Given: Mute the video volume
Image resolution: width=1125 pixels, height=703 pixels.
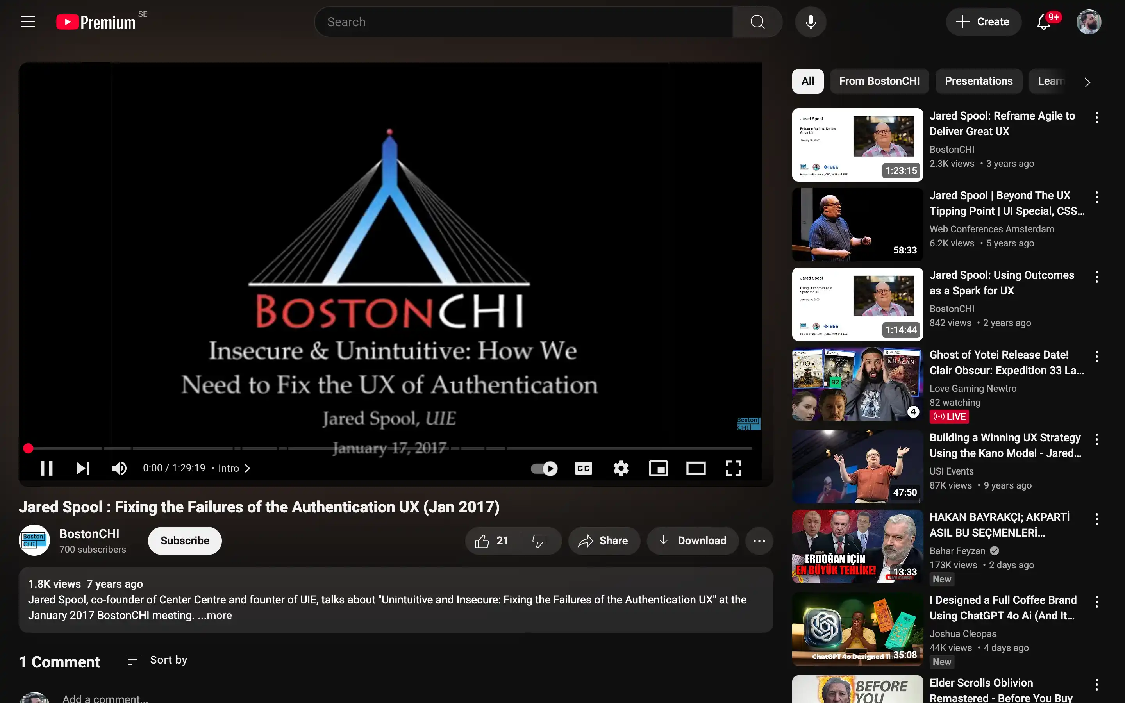Looking at the screenshot, I should coord(120,468).
